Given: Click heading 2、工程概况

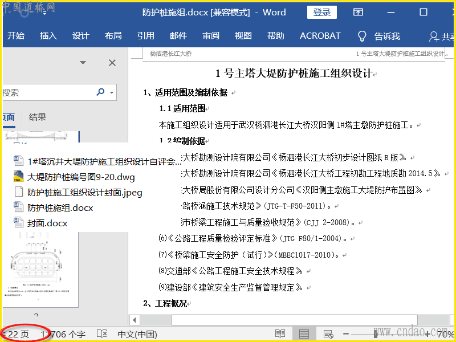Looking at the screenshot, I should 165,303.
